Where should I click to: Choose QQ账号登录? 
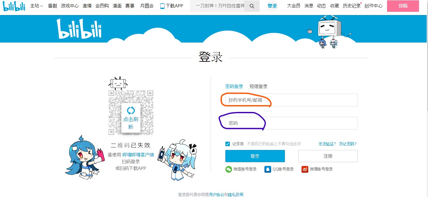pos(283,169)
